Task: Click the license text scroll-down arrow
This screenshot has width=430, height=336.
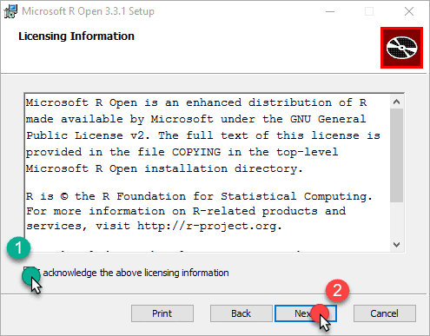Action: click(x=397, y=245)
